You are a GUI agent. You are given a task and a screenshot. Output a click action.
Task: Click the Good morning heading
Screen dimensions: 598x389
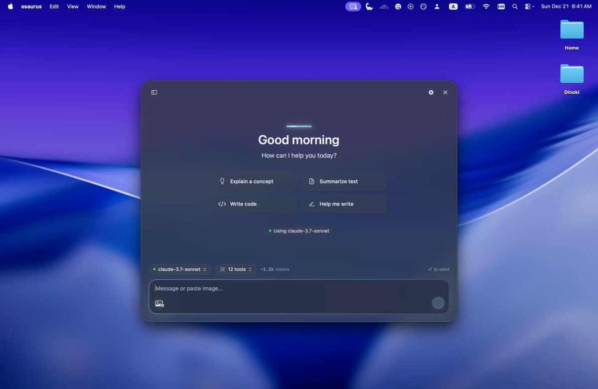coord(299,140)
